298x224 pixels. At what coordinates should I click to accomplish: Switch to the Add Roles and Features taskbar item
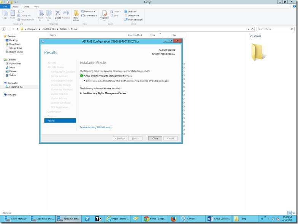point(42,219)
